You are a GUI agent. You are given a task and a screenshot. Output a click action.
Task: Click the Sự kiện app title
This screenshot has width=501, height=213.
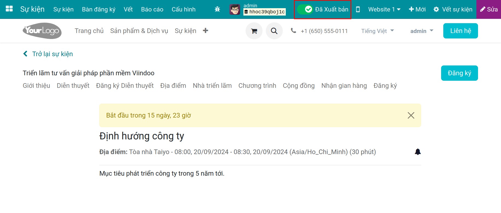tap(32, 9)
